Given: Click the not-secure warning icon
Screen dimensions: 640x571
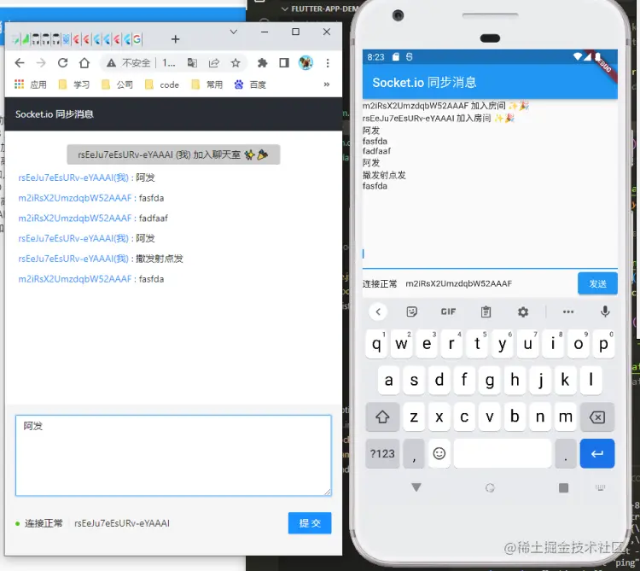Looking at the screenshot, I should [x=111, y=63].
